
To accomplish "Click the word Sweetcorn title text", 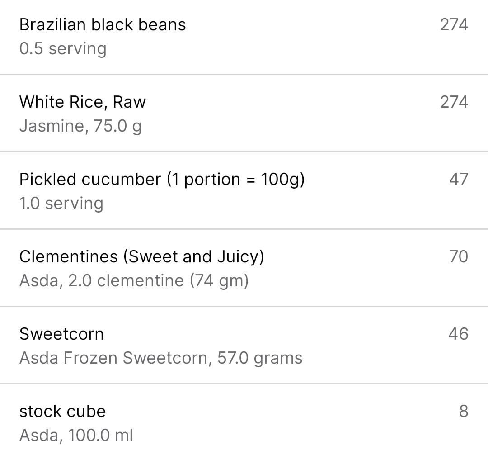I will click(61, 334).
